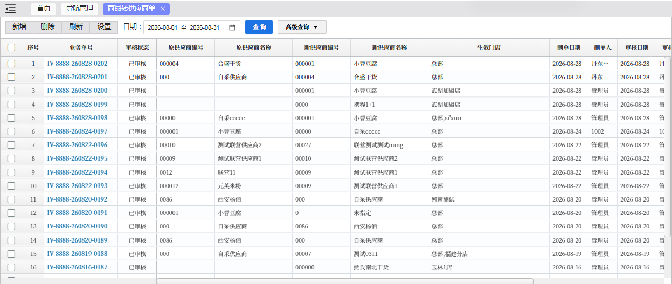Screen dimensions: 672x284
Task: Click the 原供应商编号 column header
Action: pos(185,47)
